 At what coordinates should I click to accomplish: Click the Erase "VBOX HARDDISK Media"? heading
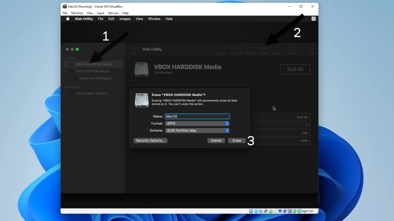pyautogui.click(x=179, y=95)
